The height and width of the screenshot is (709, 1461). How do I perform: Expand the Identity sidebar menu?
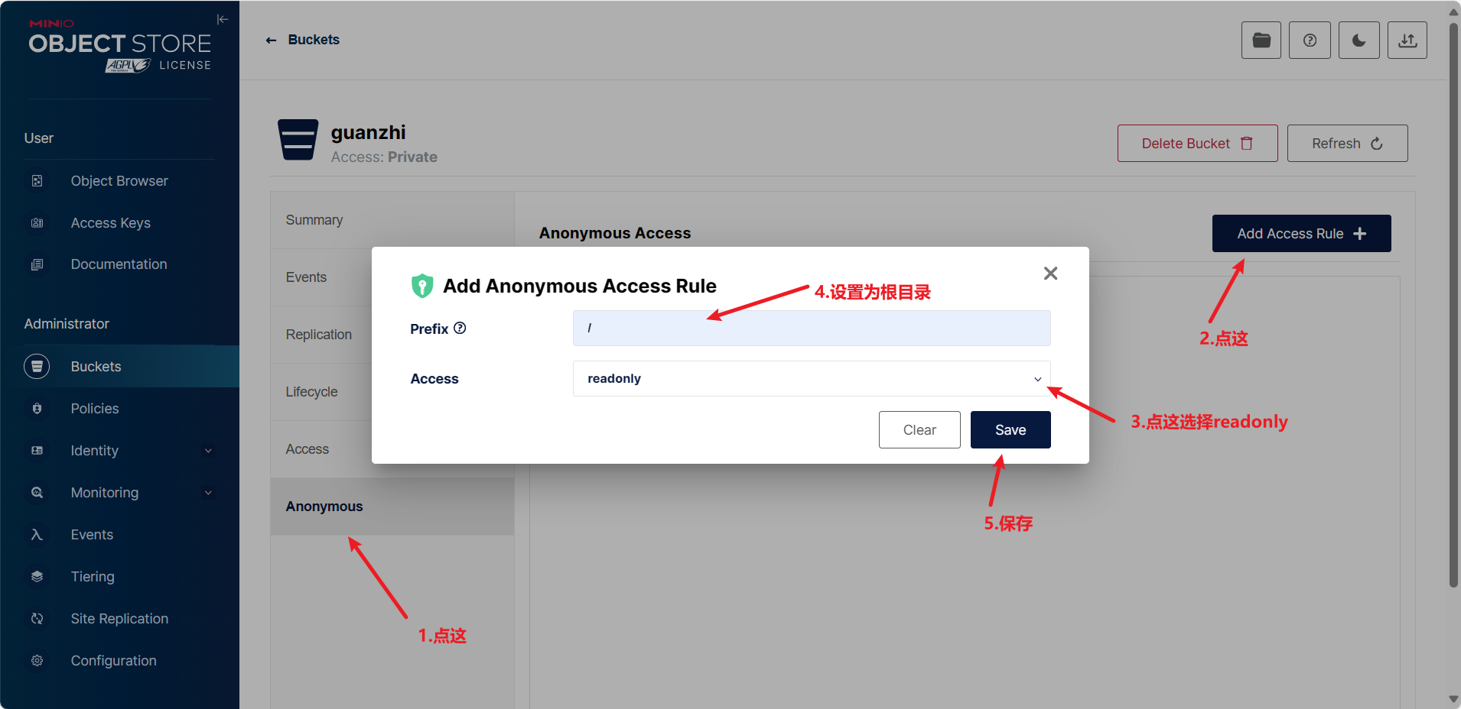coord(119,451)
